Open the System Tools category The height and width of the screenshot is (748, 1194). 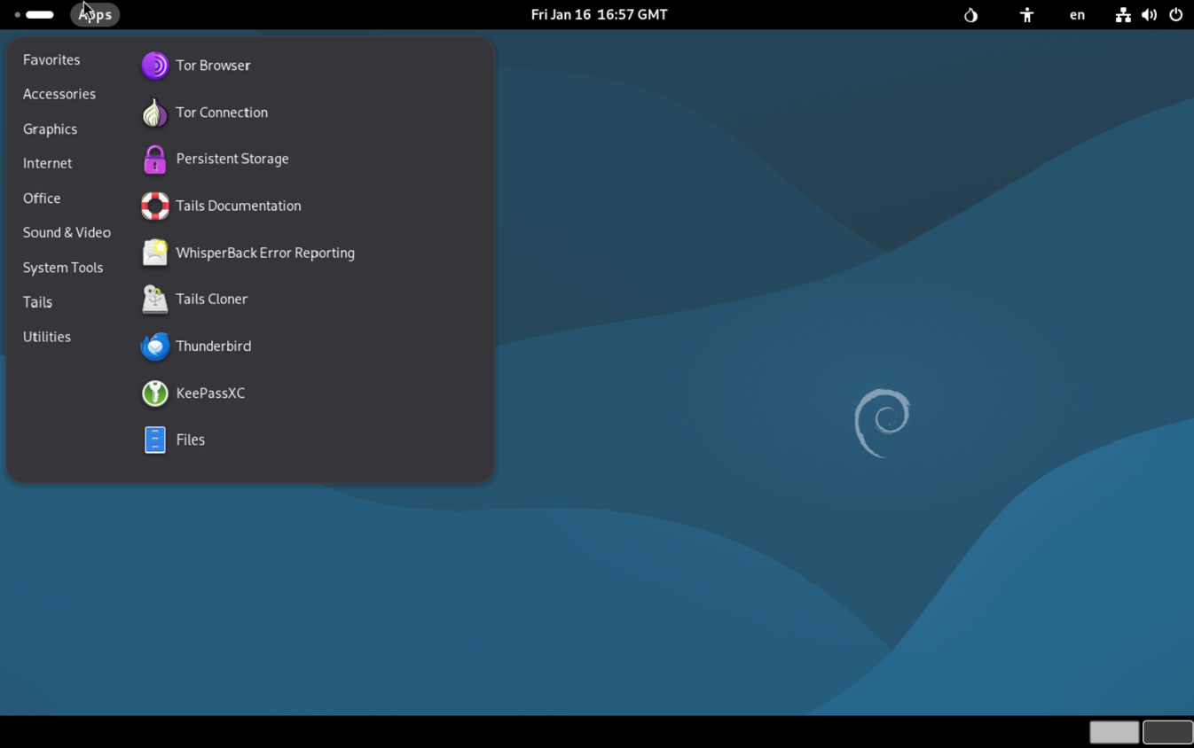[x=63, y=268]
